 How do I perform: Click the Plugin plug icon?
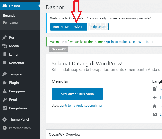5,83
